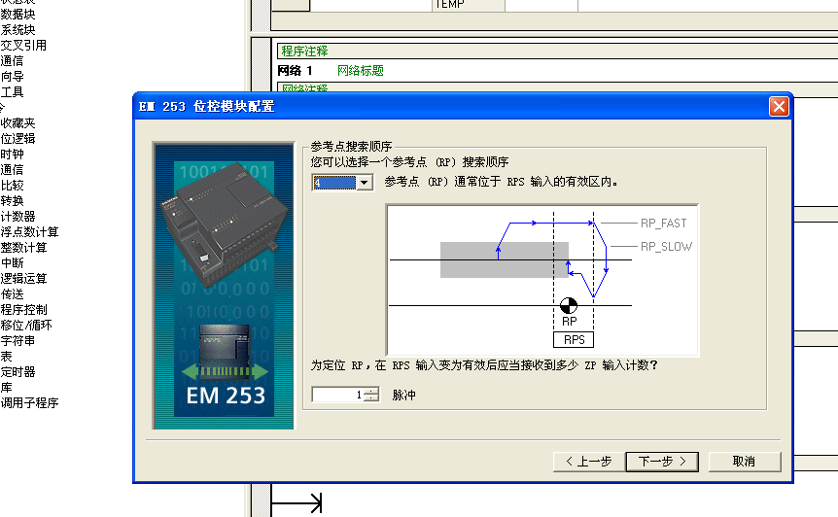
Task: Select 时钟 instruction folder
Action: 12,154
